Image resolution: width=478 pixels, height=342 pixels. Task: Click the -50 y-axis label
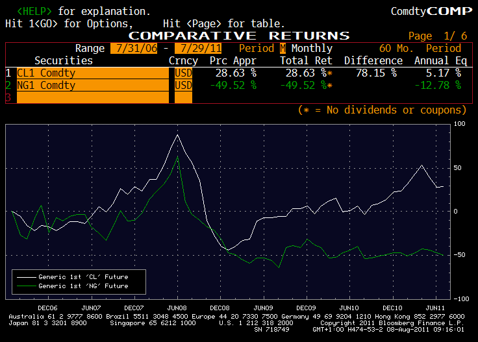click(x=459, y=255)
